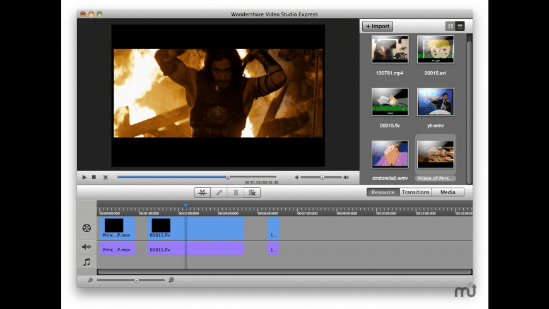This screenshot has height=309, width=549.
Task: Delete selected clip with trash icon
Action: coord(235,192)
